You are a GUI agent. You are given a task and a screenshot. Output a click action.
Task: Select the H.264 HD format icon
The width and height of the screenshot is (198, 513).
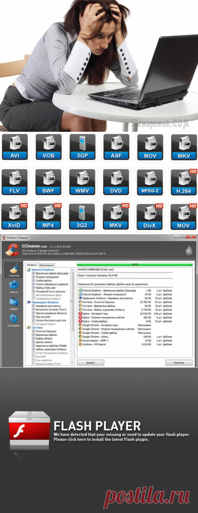point(184,182)
